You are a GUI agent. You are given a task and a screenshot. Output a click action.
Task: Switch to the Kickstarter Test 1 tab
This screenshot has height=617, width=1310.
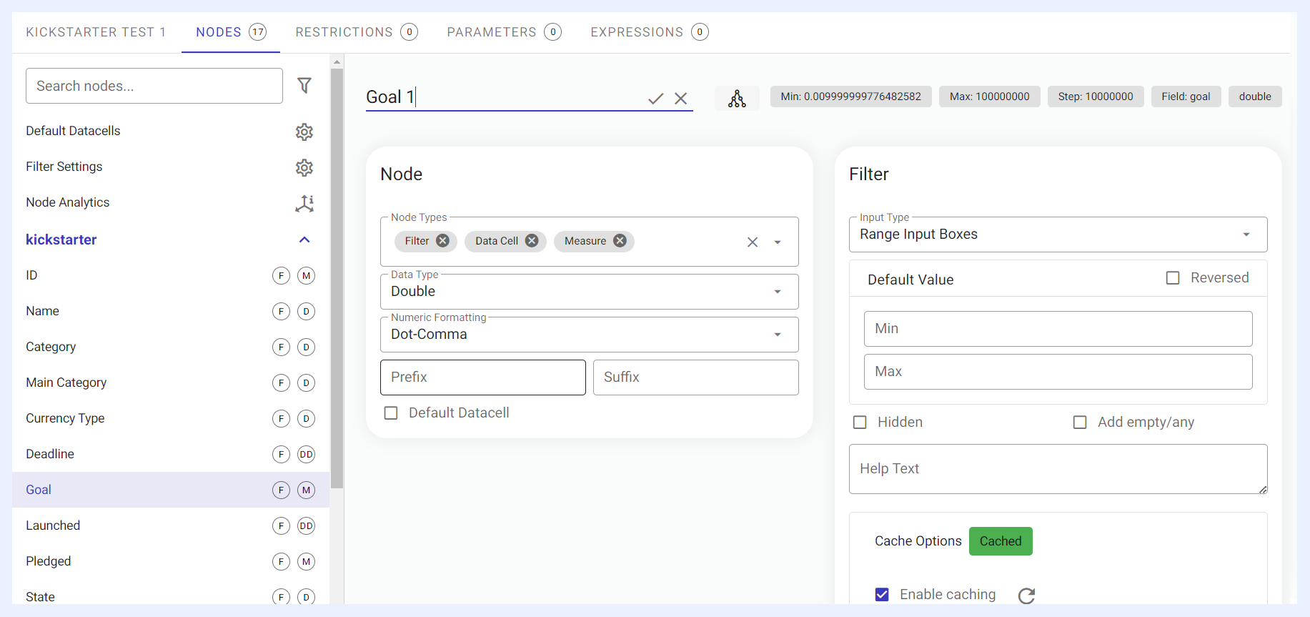point(96,32)
